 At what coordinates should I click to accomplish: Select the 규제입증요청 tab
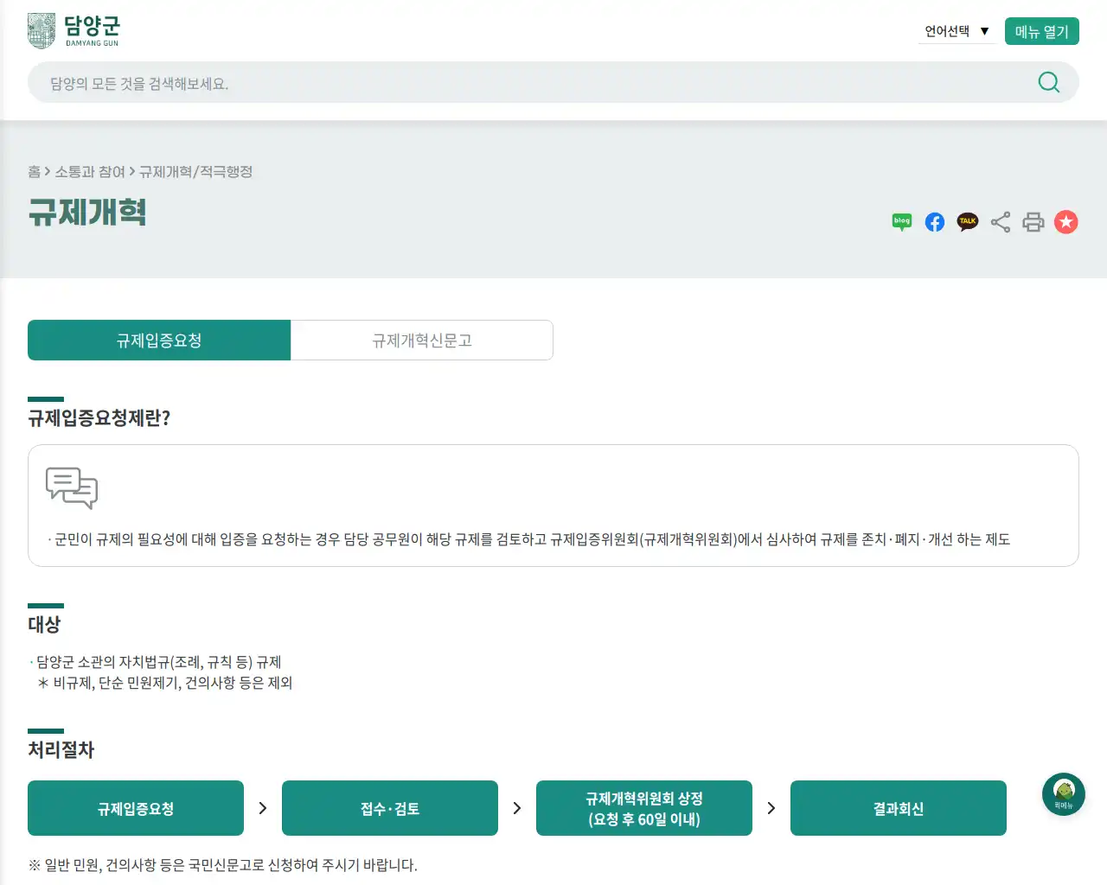point(159,340)
